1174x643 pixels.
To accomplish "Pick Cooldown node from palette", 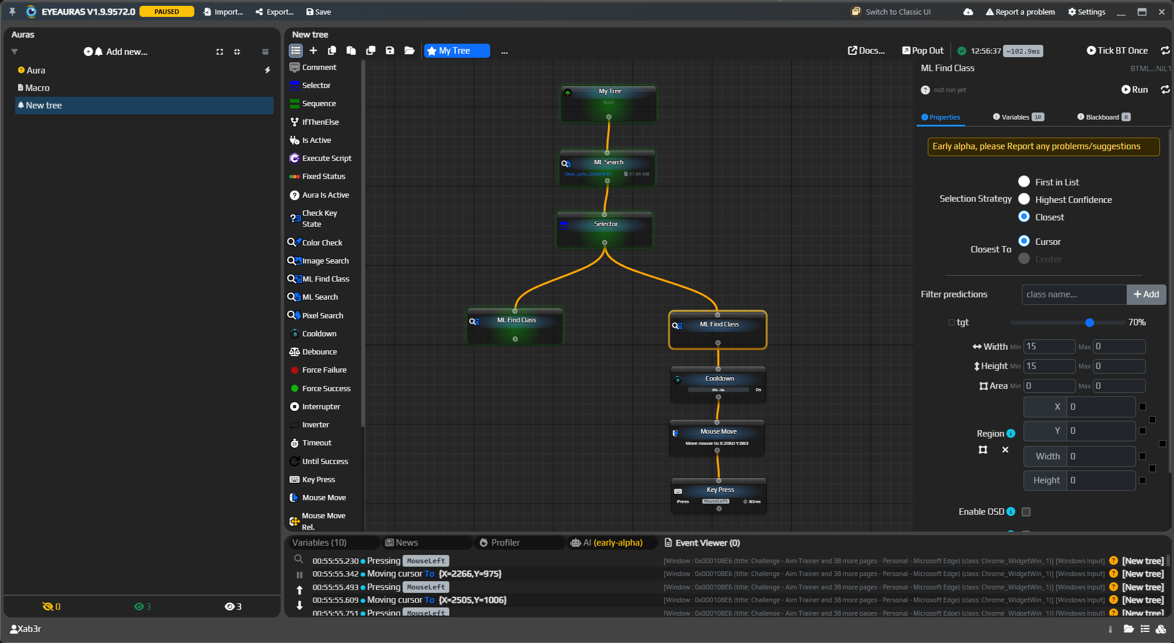I will (x=319, y=334).
